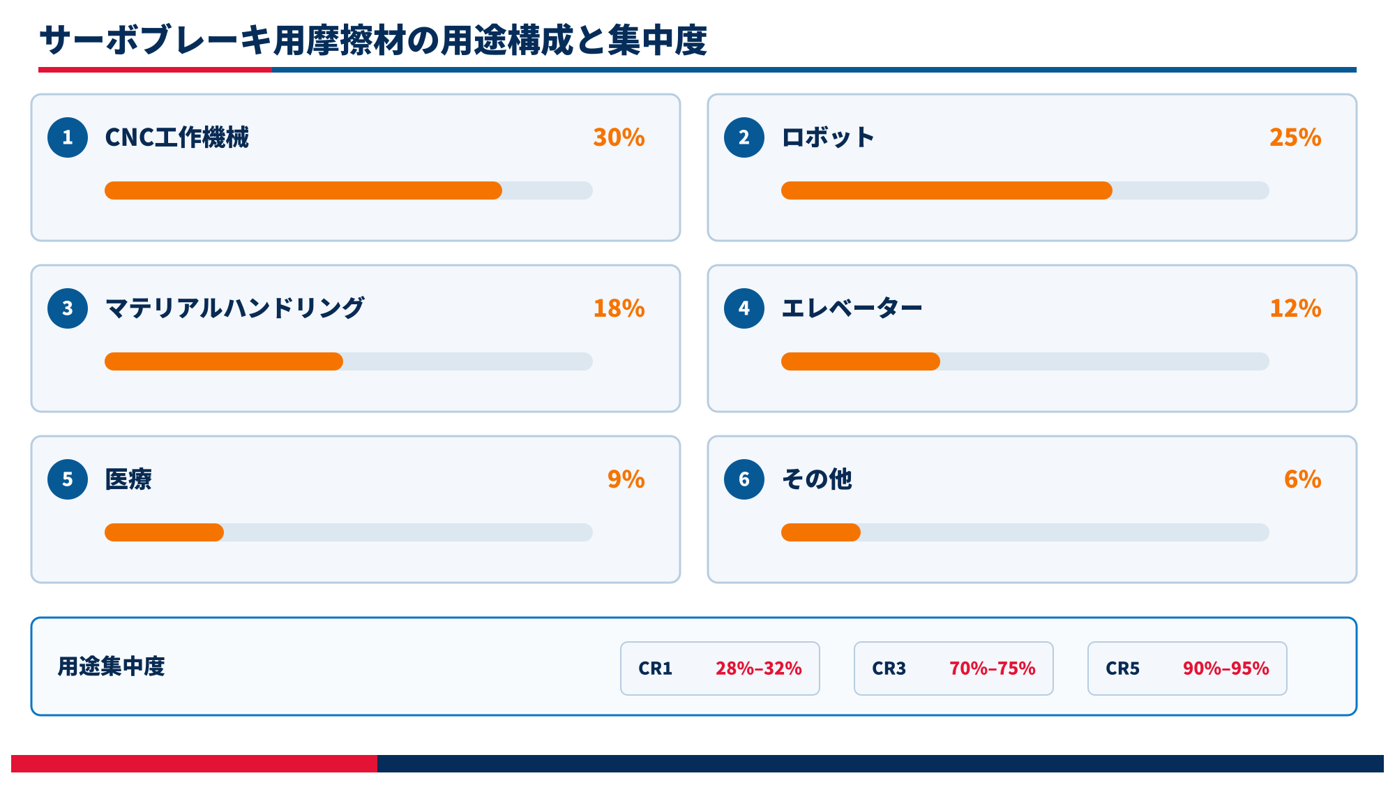Click the CNC工作機械 progress bar
This screenshot has height=785, width=1395.
[x=349, y=190]
